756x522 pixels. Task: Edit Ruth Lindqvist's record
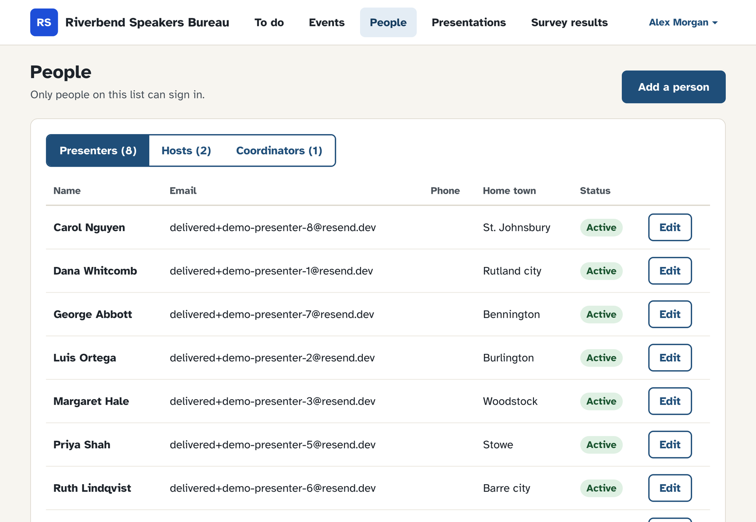click(670, 488)
